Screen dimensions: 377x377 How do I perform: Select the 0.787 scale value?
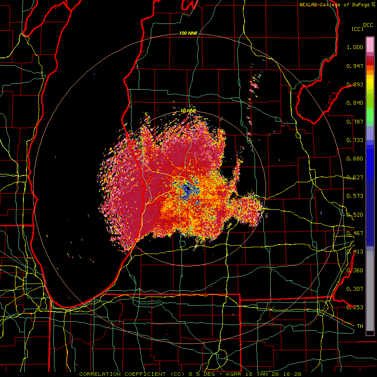(x=355, y=121)
